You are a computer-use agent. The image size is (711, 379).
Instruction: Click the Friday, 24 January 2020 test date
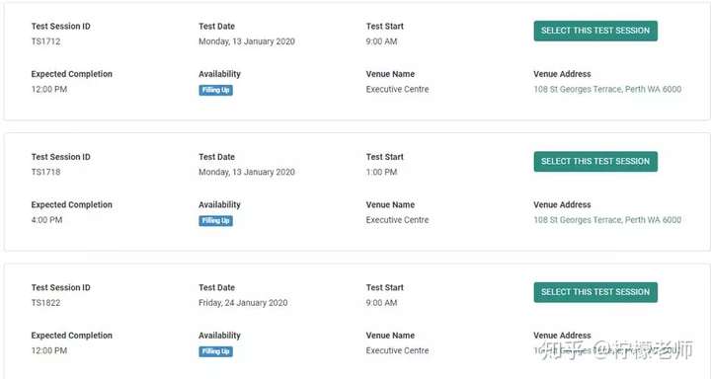coord(243,303)
